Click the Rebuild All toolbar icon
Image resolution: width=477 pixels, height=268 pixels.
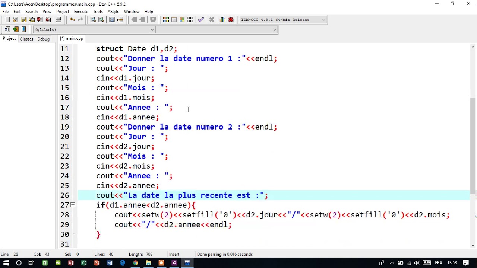(x=190, y=20)
